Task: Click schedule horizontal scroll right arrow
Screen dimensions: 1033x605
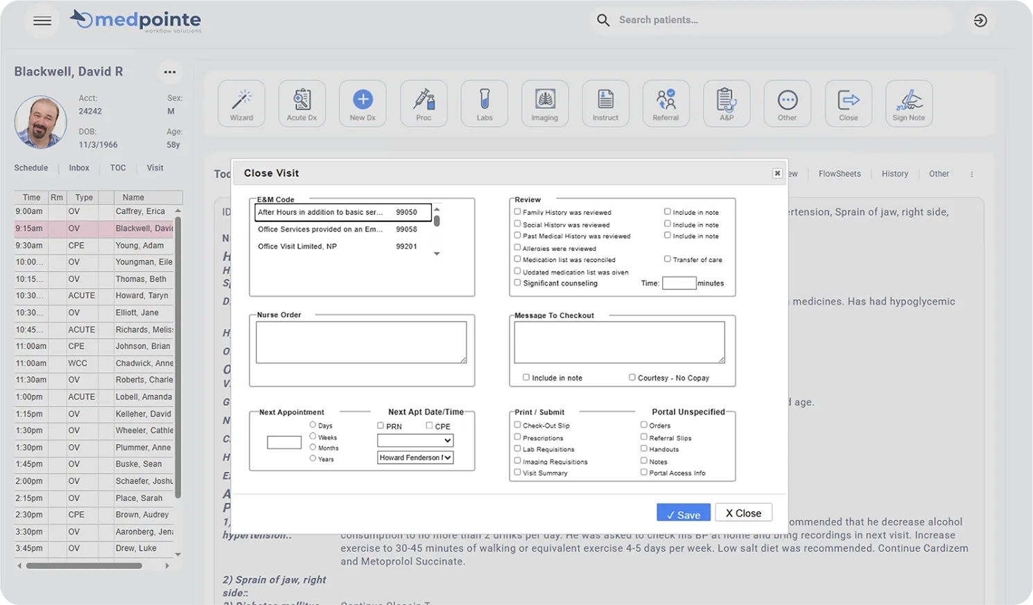Action: (167, 566)
